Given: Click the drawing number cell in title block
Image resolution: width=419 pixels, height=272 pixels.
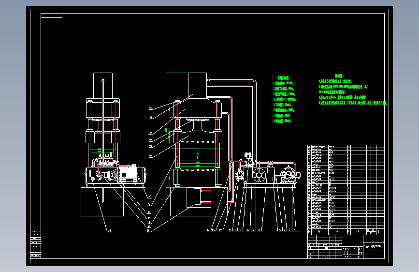Looking at the screenshot, I should click(374, 246).
